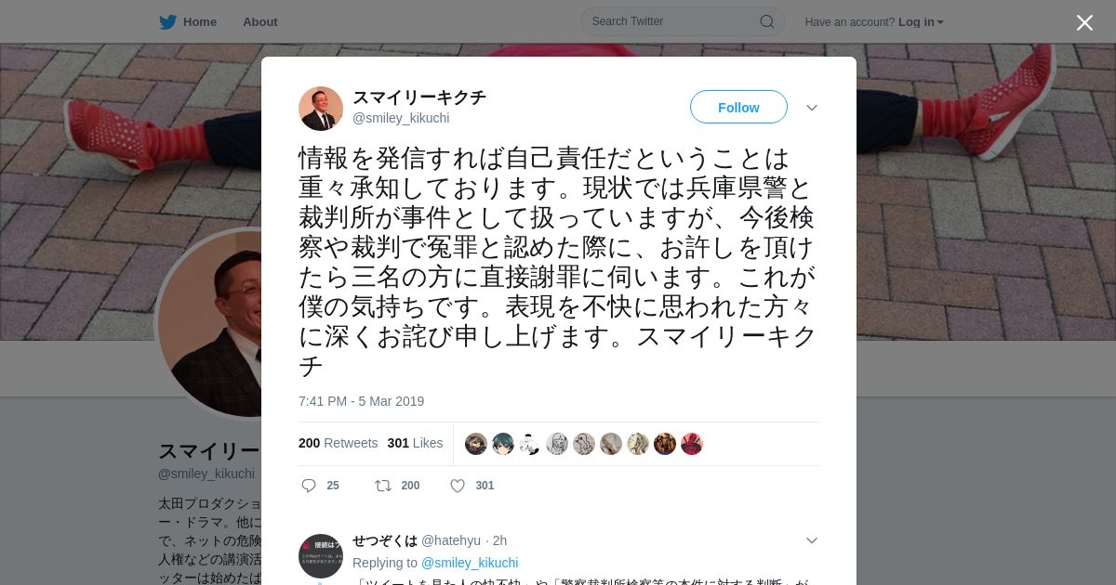Image resolution: width=1116 pixels, height=585 pixels.
Task: Open スマイリーキクチ profile avatar in tweet
Action: tap(321, 109)
